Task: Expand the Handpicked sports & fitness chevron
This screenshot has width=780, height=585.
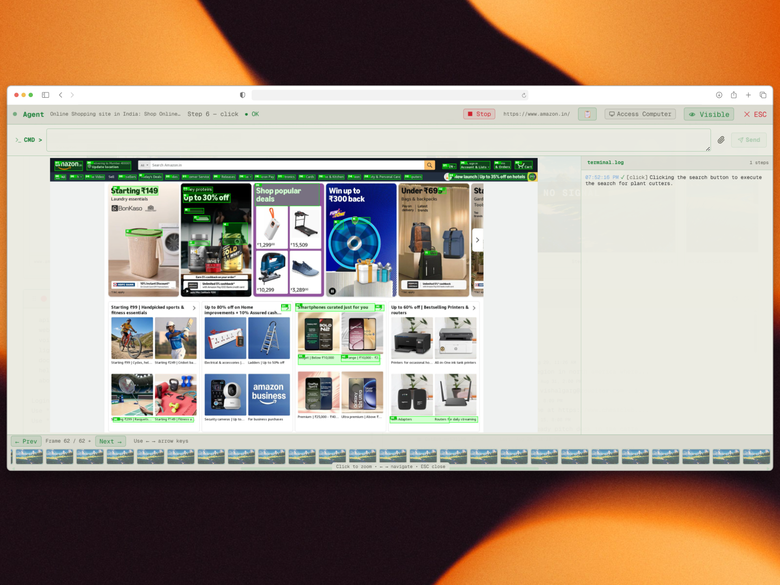Action: (x=194, y=308)
